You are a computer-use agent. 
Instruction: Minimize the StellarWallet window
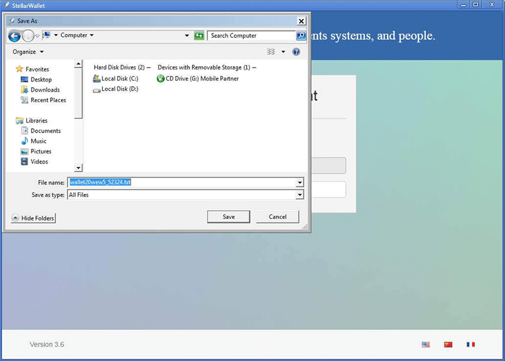coord(463,4)
